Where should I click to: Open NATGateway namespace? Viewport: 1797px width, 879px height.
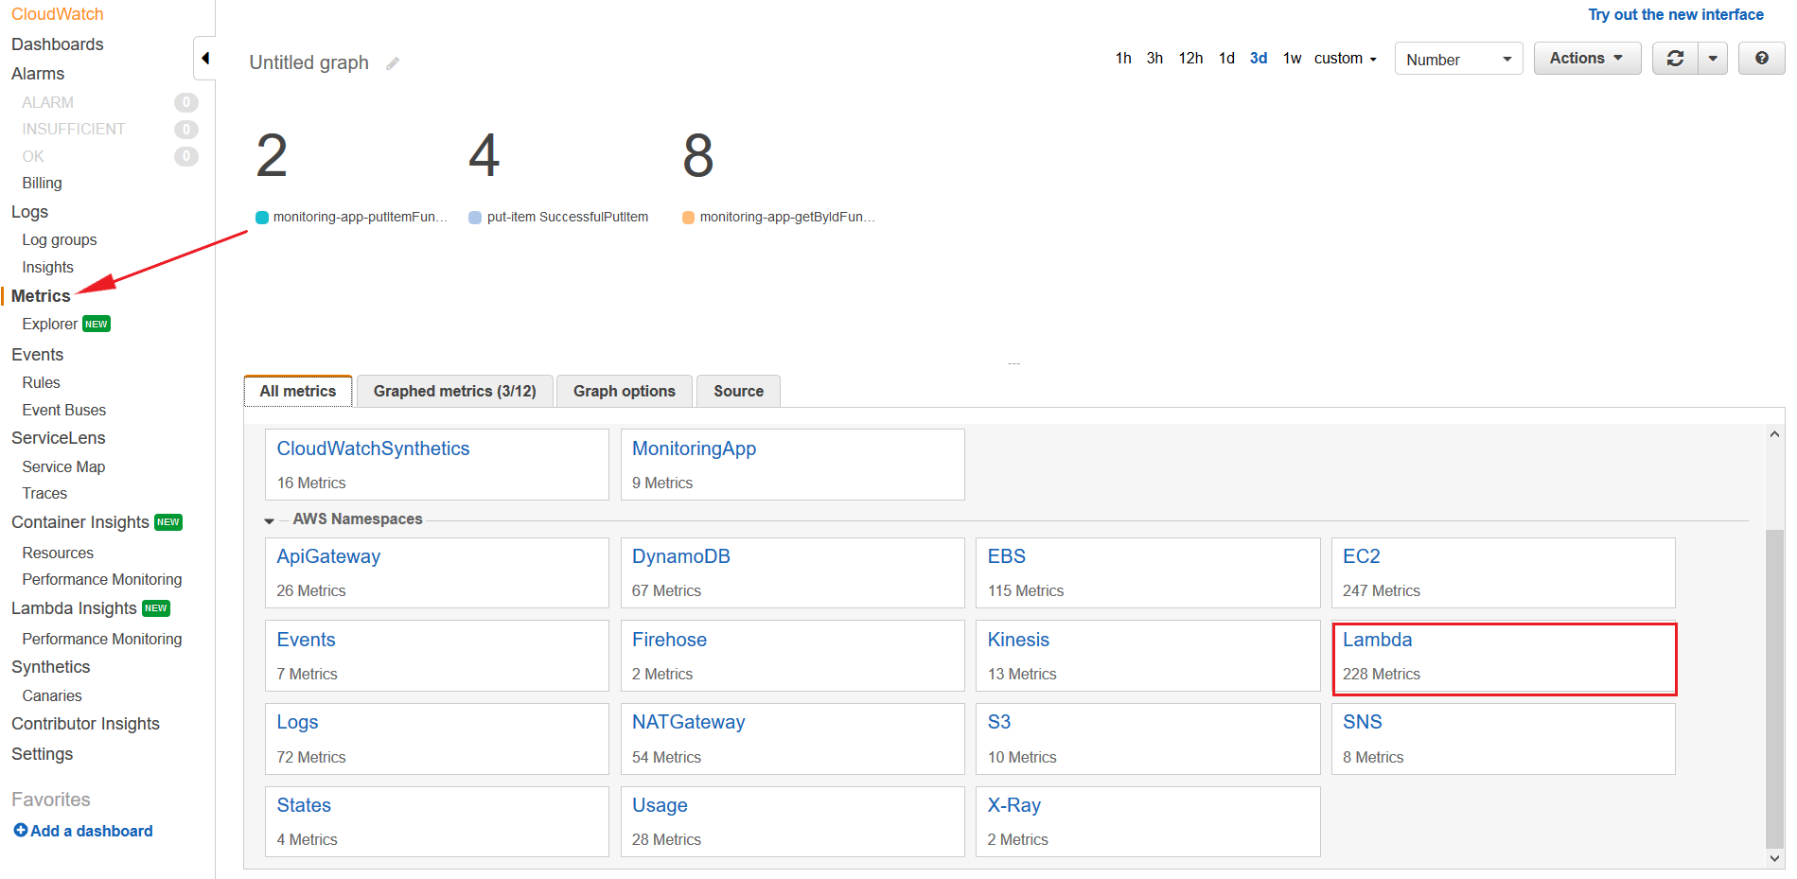[x=793, y=739]
